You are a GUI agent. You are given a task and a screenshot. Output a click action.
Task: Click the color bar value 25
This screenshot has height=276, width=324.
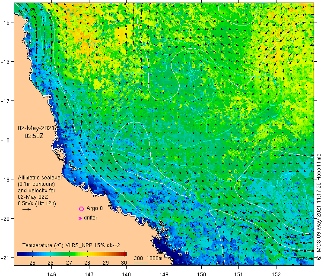tap(32, 263)
